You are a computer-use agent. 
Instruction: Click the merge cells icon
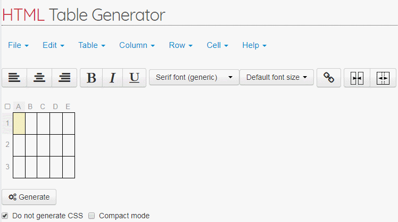pos(357,78)
